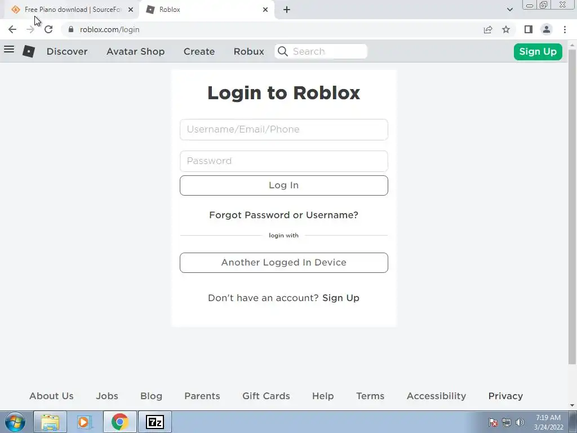Image resolution: width=577 pixels, height=433 pixels.
Task: Click the Sign Up link below login
Action: (341, 298)
